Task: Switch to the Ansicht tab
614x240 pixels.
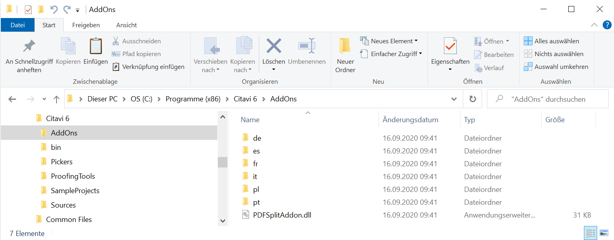Action: point(127,25)
